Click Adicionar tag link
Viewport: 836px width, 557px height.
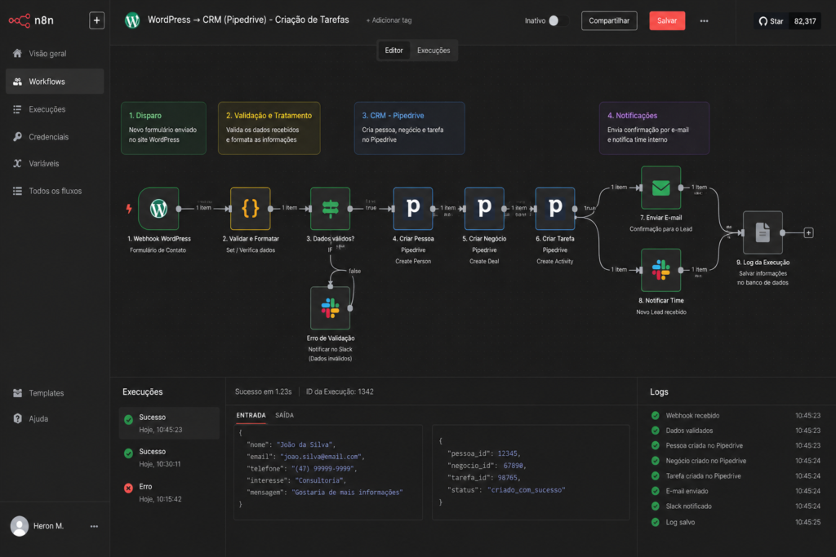[389, 20]
